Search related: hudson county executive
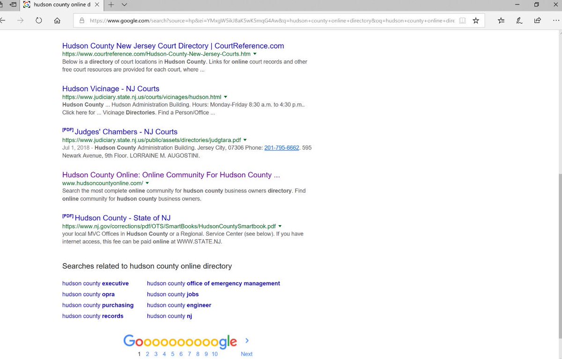Viewport: 562px width, 359px height. pos(96,284)
